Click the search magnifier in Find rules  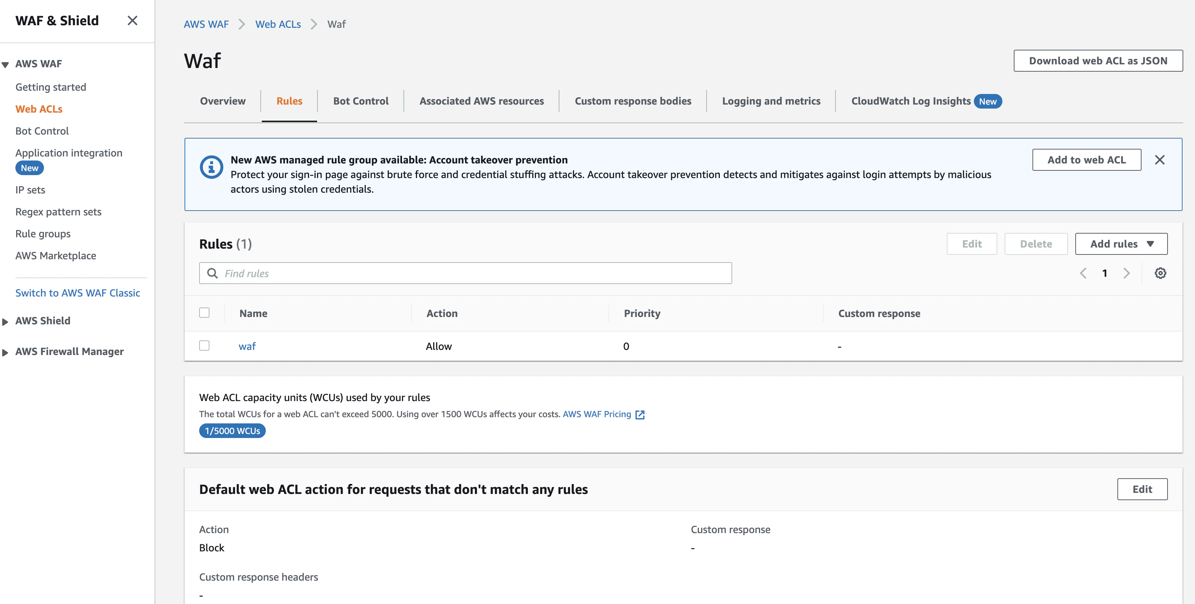pyautogui.click(x=212, y=273)
